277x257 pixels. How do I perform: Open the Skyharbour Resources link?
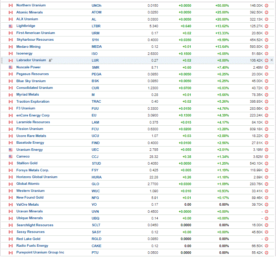[x=35, y=40]
